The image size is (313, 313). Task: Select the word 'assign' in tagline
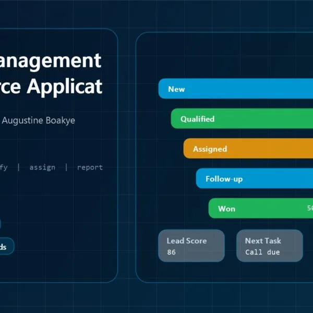point(42,167)
